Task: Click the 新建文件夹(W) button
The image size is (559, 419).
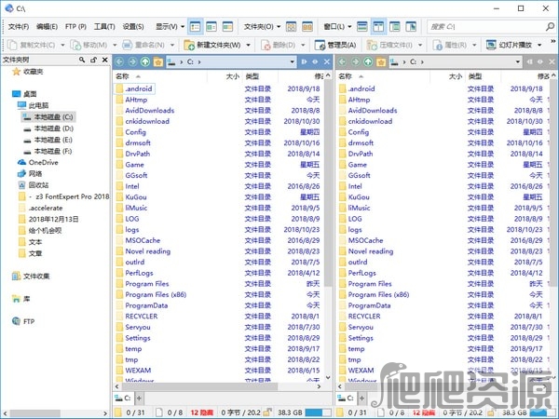Action: 212,46
